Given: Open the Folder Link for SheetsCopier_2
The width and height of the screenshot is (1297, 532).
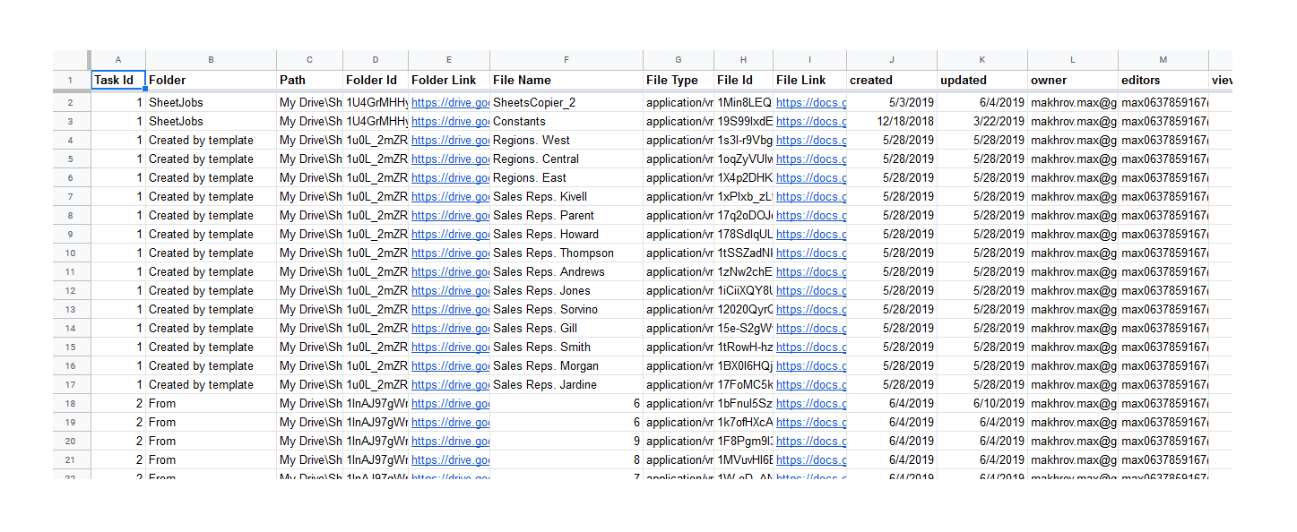Looking at the screenshot, I should [x=450, y=102].
